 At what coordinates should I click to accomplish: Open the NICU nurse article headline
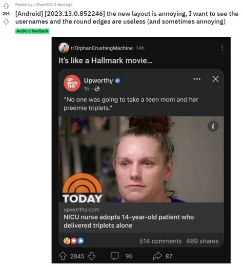click(x=129, y=221)
